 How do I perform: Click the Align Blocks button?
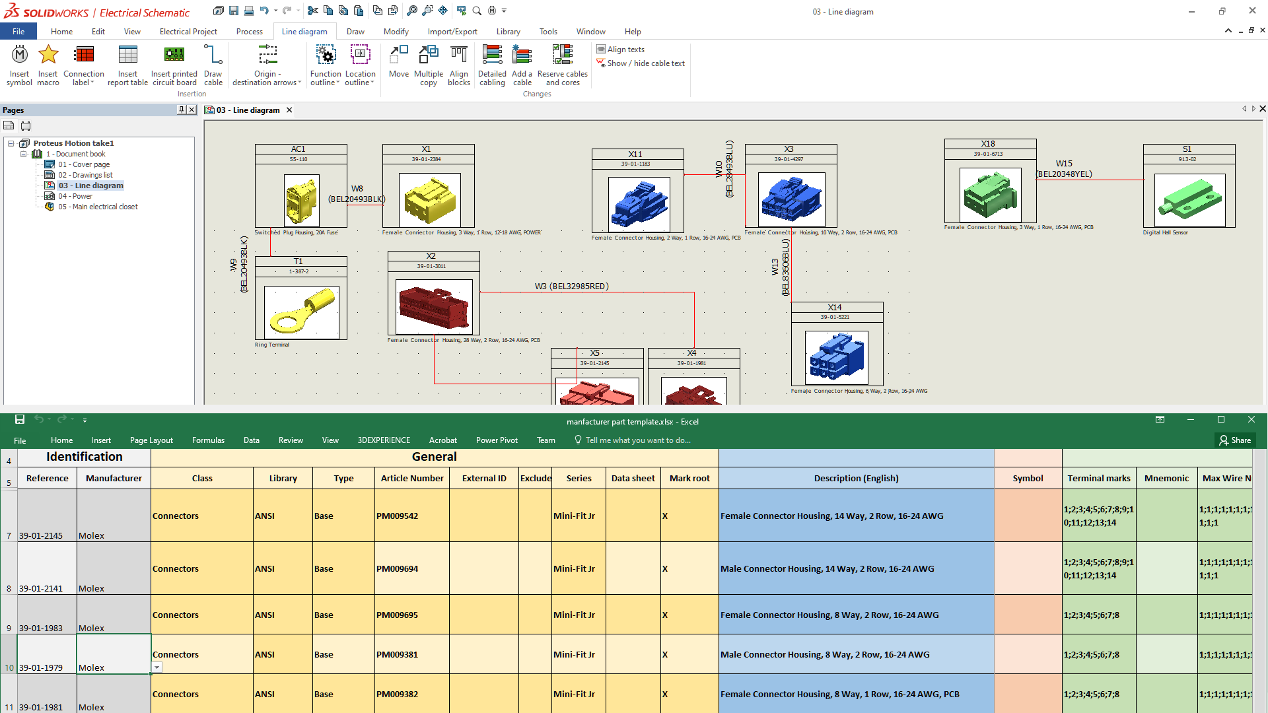click(457, 65)
